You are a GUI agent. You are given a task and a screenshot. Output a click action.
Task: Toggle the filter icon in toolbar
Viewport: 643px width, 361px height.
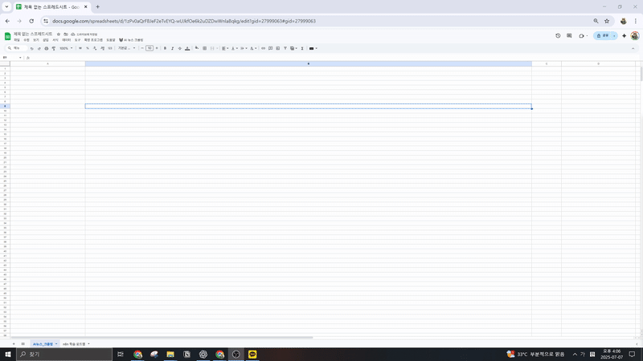tap(285, 48)
